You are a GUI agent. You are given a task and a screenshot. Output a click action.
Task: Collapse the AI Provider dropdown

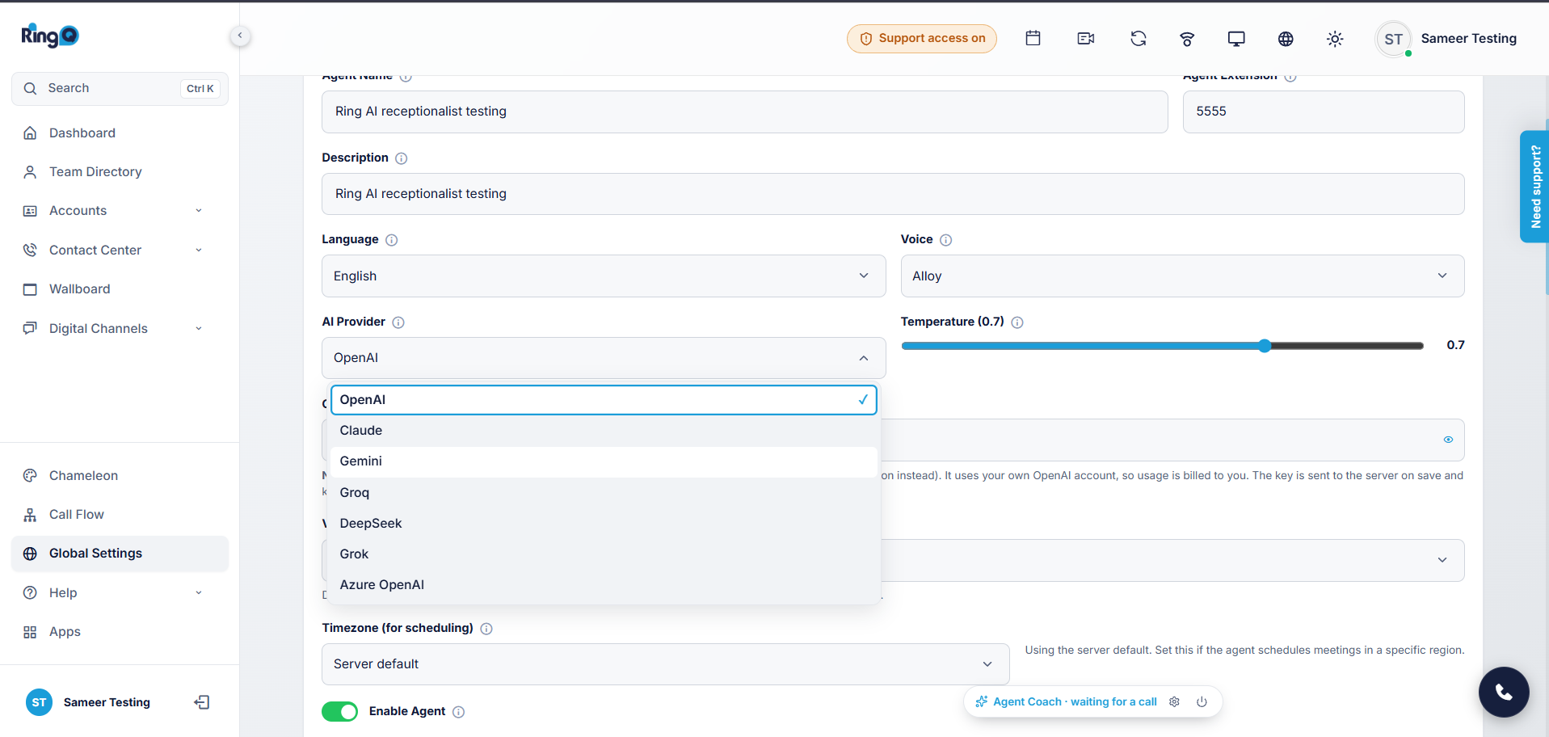click(604, 358)
